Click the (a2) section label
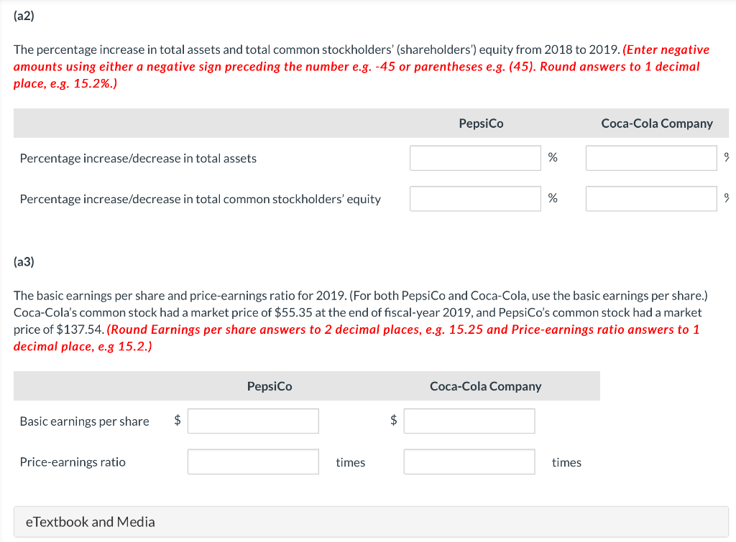The image size is (736, 542). point(24,14)
